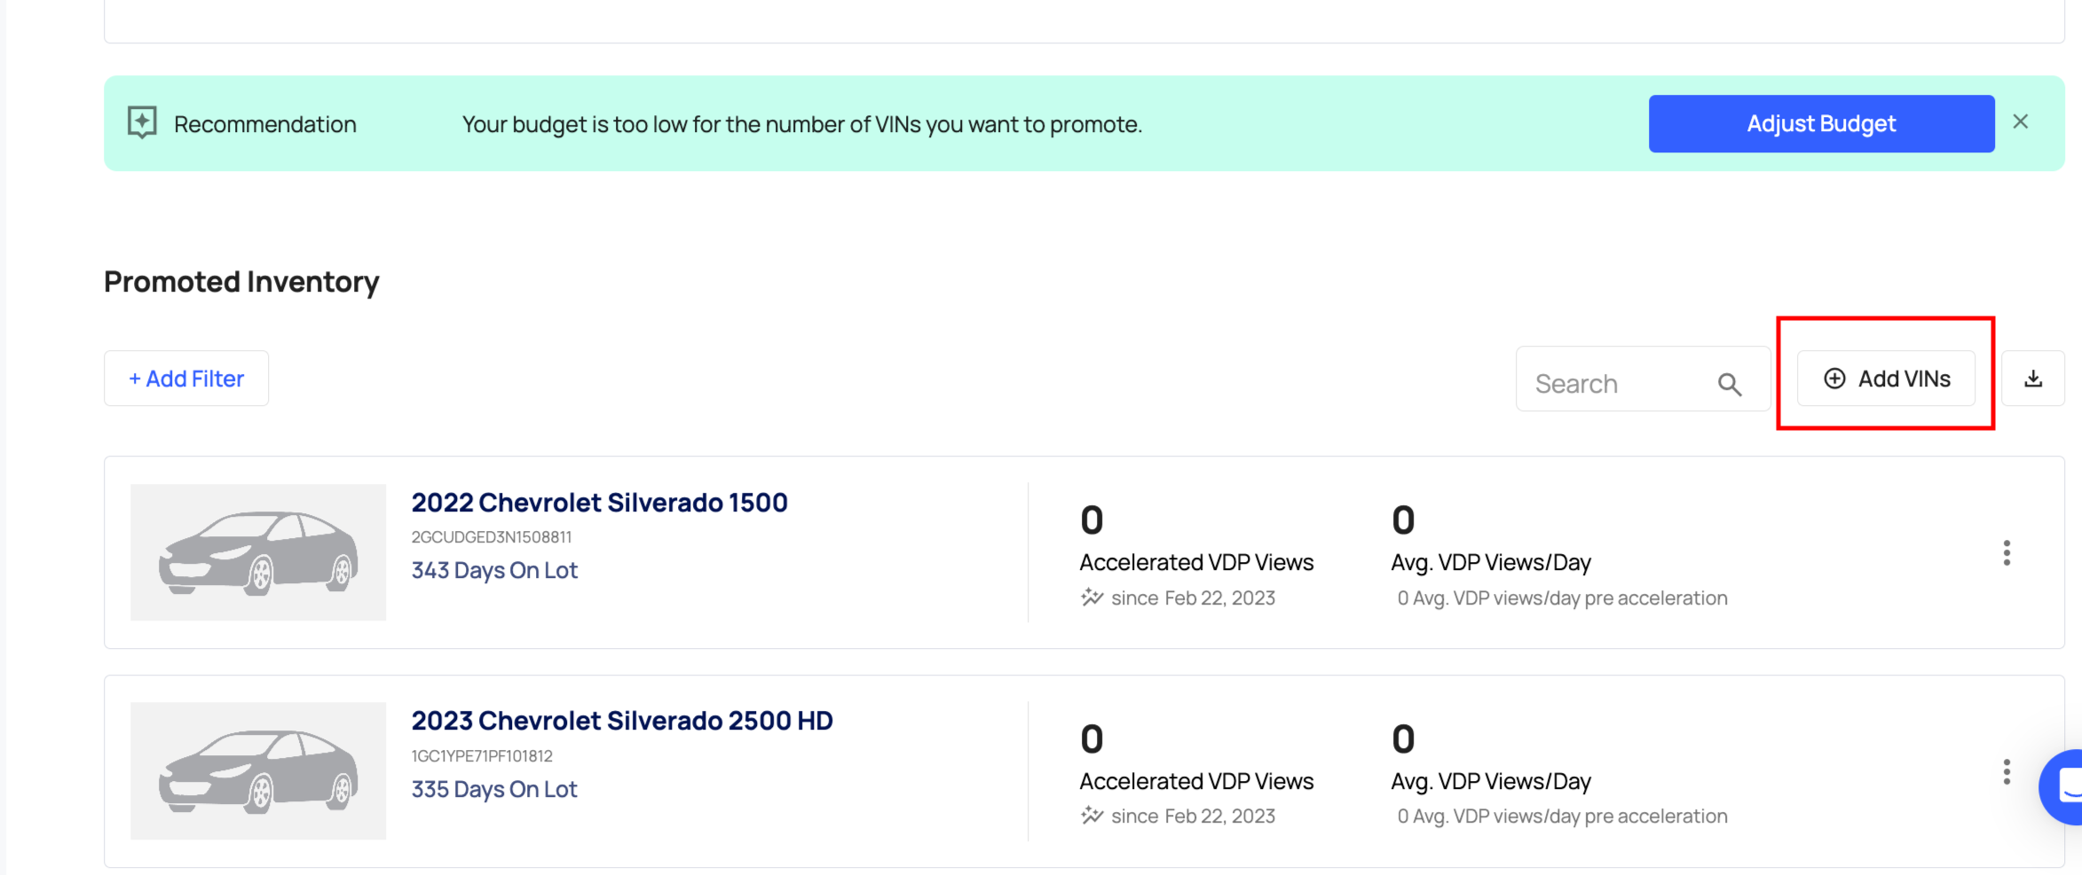
Task: Click the Recommendation flag icon
Action: 142,122
